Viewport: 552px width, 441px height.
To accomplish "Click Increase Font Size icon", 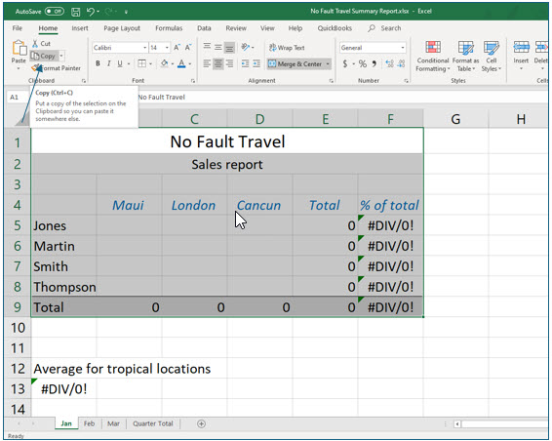I will 177,47.
